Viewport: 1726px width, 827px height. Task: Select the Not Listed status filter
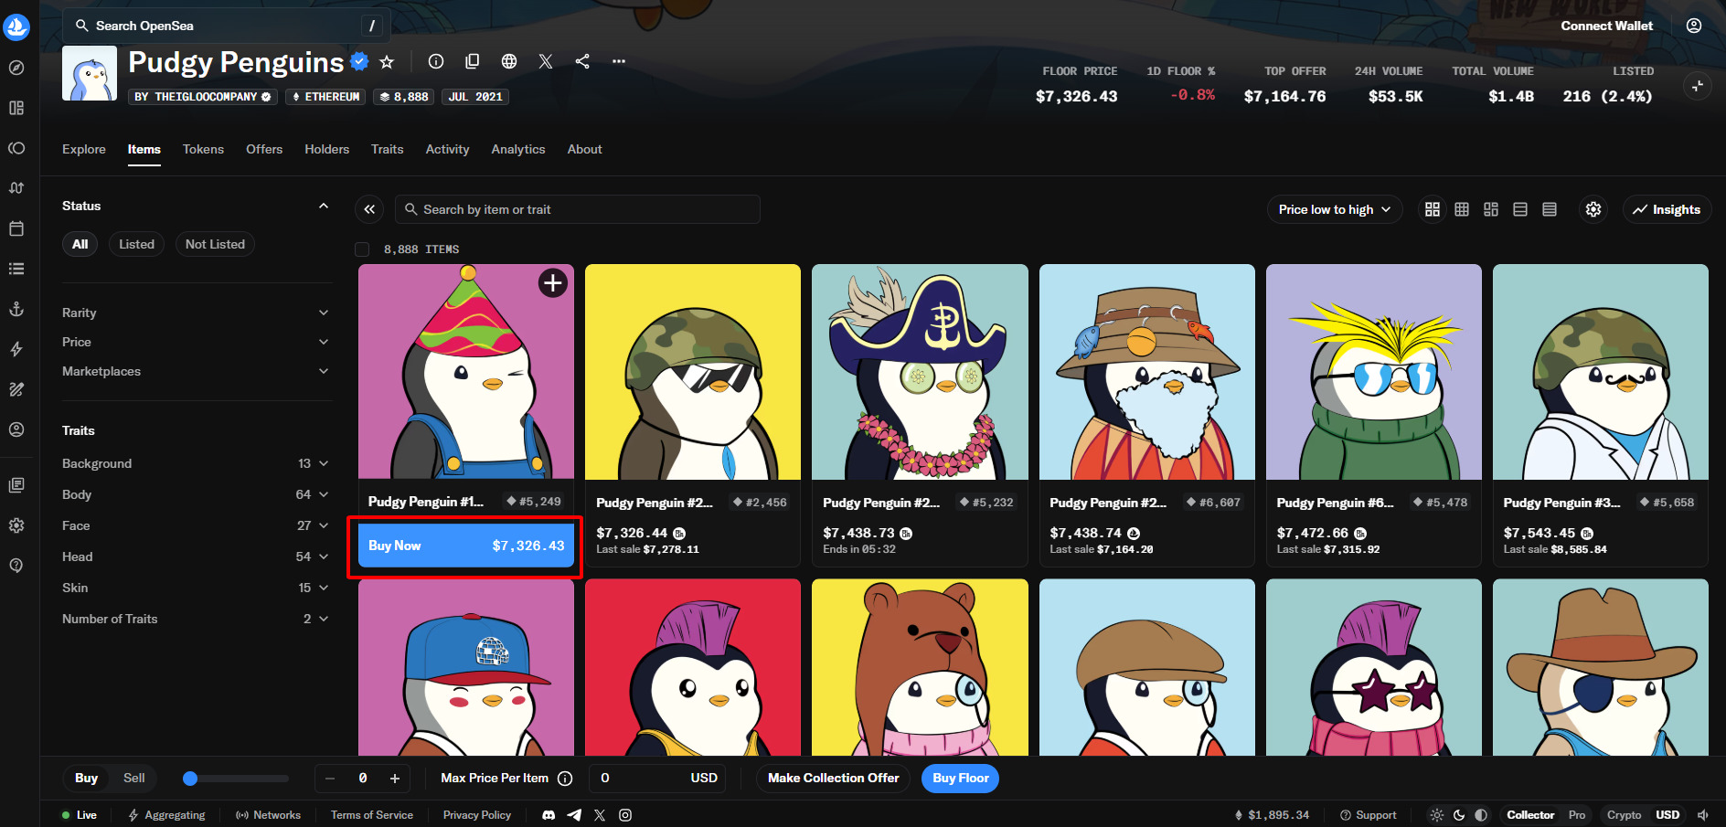tap(215, 244)
